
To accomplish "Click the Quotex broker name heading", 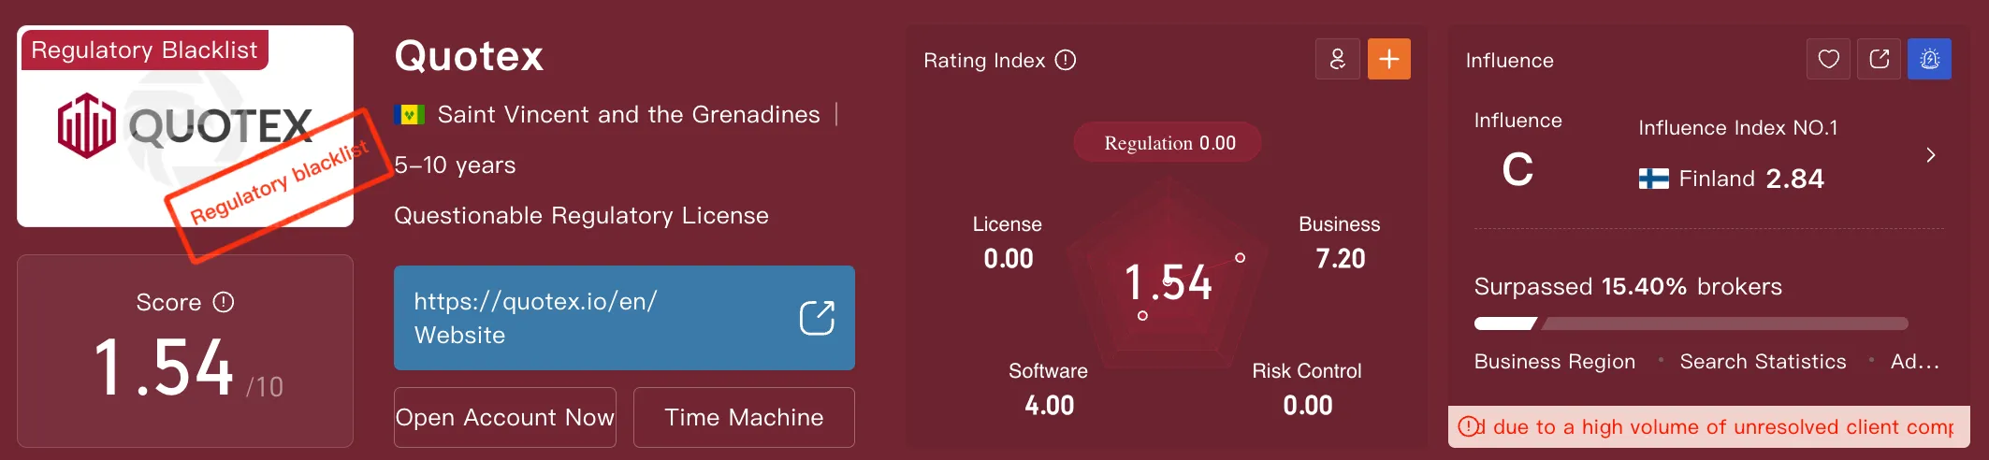I will tap(469, 56).
